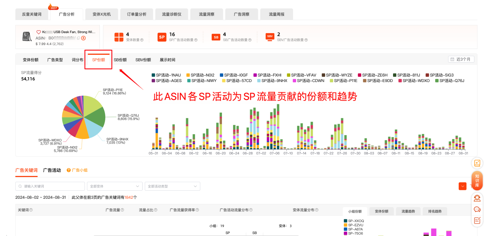Click help icon next to 变体流量分布 column
The image size is (488, 236).
[316, 210]
